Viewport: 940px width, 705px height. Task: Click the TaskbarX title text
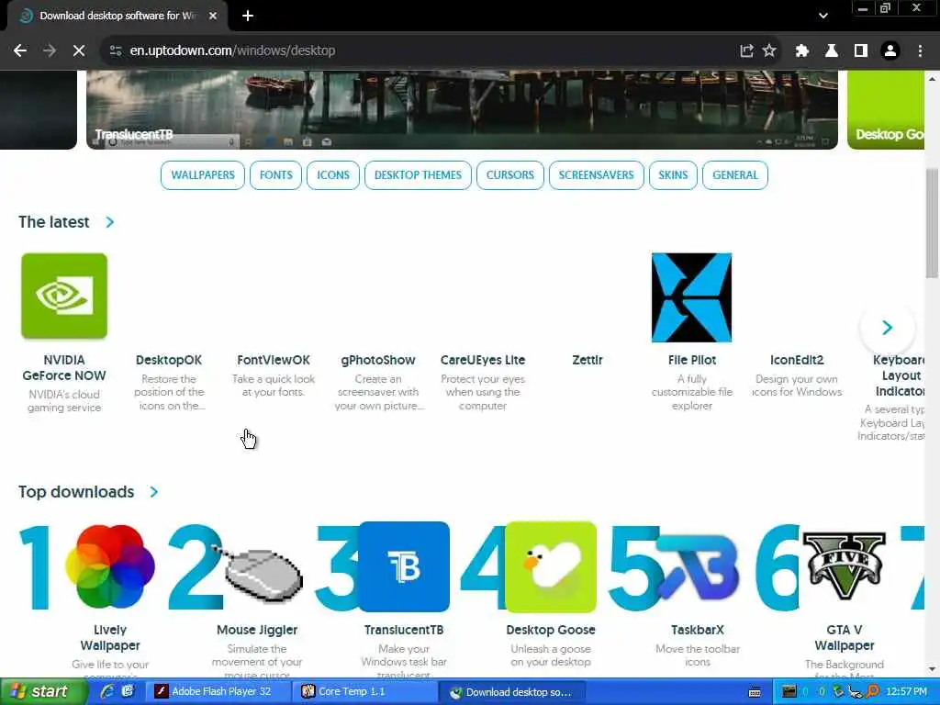[698, 630]
